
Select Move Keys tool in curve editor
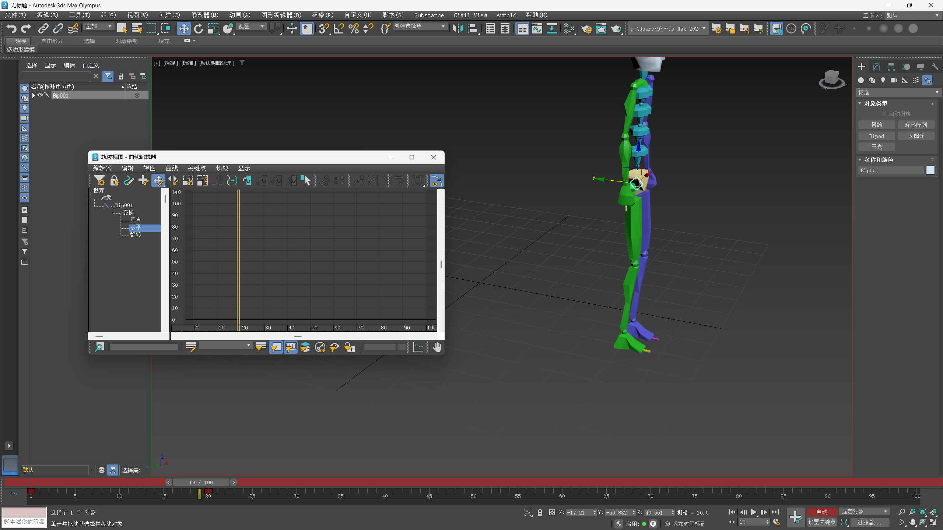click(x=158, y=180)
